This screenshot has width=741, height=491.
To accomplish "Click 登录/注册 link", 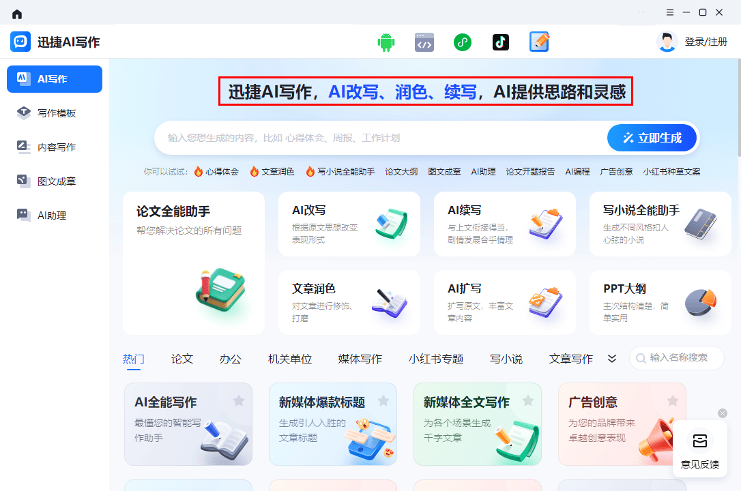I will pyautogui.click(x=706, y=42).
